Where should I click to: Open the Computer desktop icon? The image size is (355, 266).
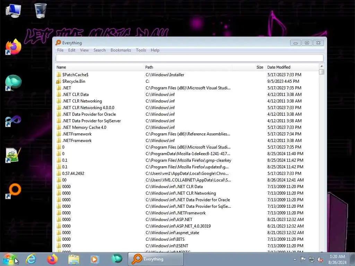point(13,11)
